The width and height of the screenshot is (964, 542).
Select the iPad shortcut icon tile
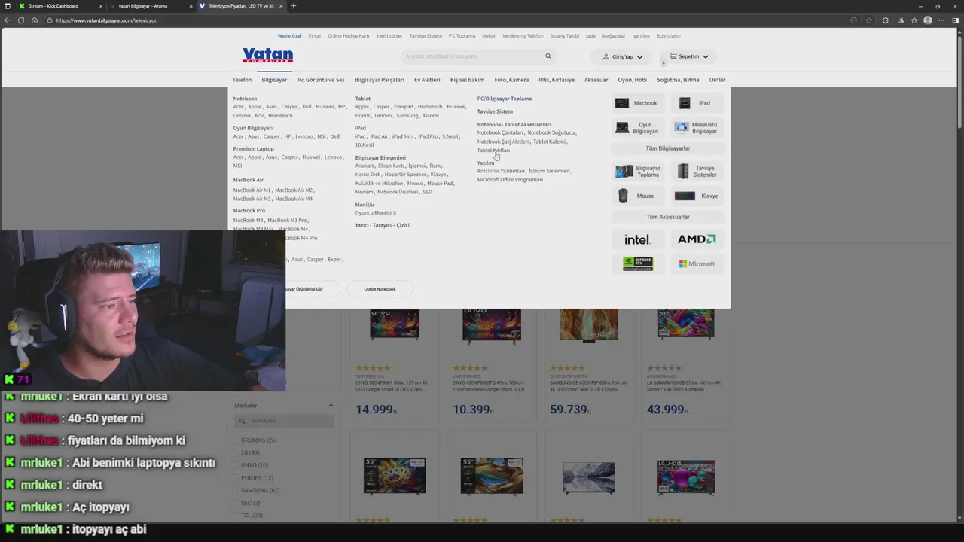[697, 103]
